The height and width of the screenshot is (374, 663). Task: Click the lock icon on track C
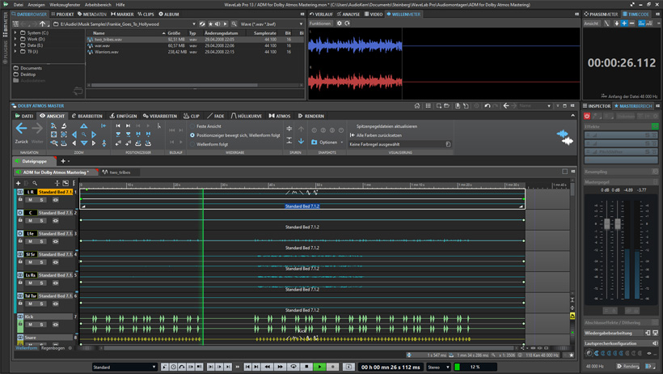coord(20,220)
